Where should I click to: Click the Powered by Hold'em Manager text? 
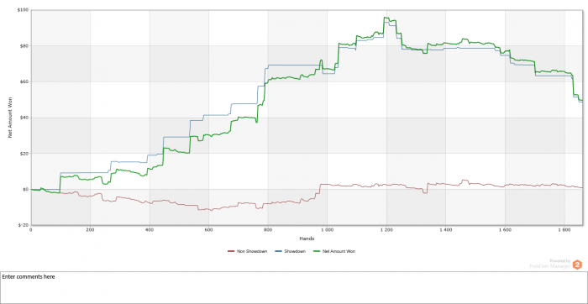(550, 264)
